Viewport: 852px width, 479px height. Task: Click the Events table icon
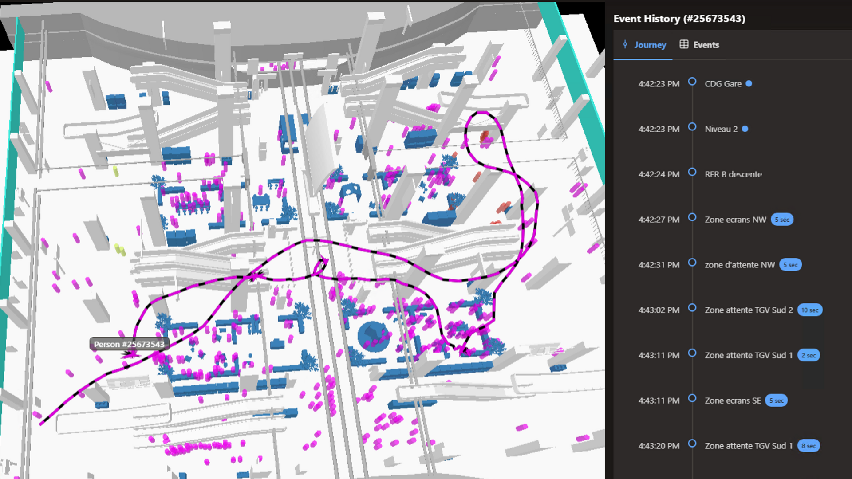(684, 44)
